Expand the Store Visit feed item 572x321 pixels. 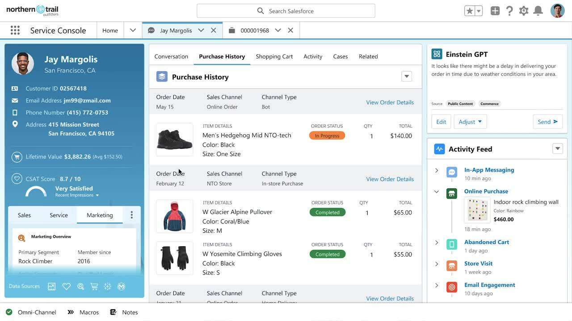tap(437, 264)
